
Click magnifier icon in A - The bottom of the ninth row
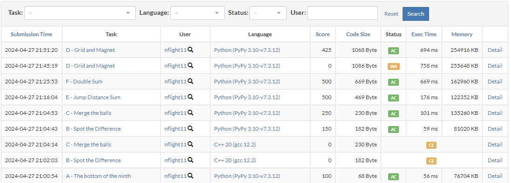190,176
